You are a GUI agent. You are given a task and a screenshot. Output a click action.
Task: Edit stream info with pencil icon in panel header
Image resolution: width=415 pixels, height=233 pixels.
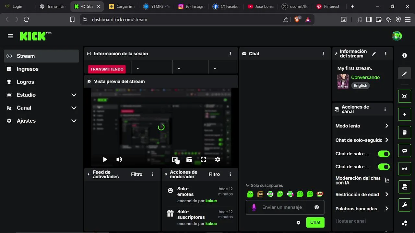coord(374,54)
